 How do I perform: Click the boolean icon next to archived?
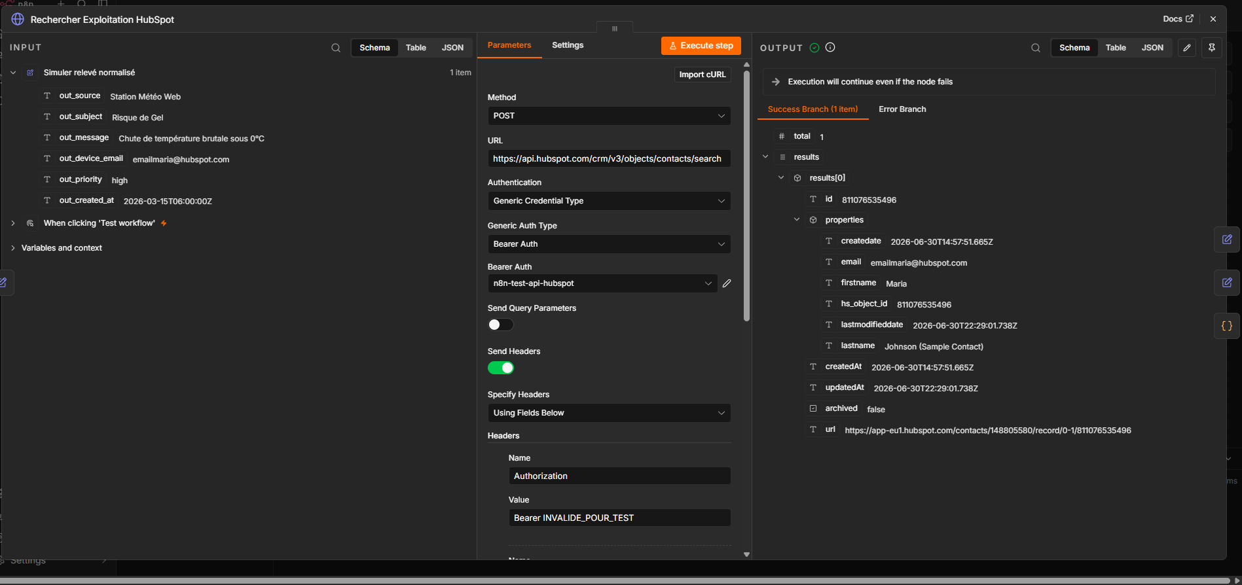813,408
